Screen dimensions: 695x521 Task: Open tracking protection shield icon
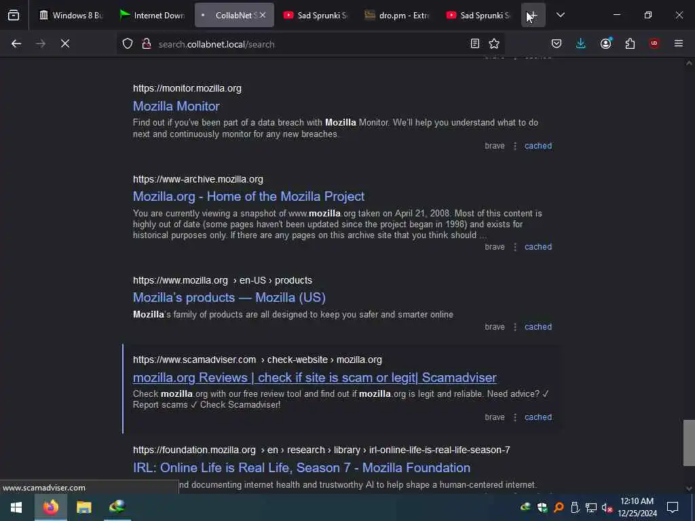128,44
